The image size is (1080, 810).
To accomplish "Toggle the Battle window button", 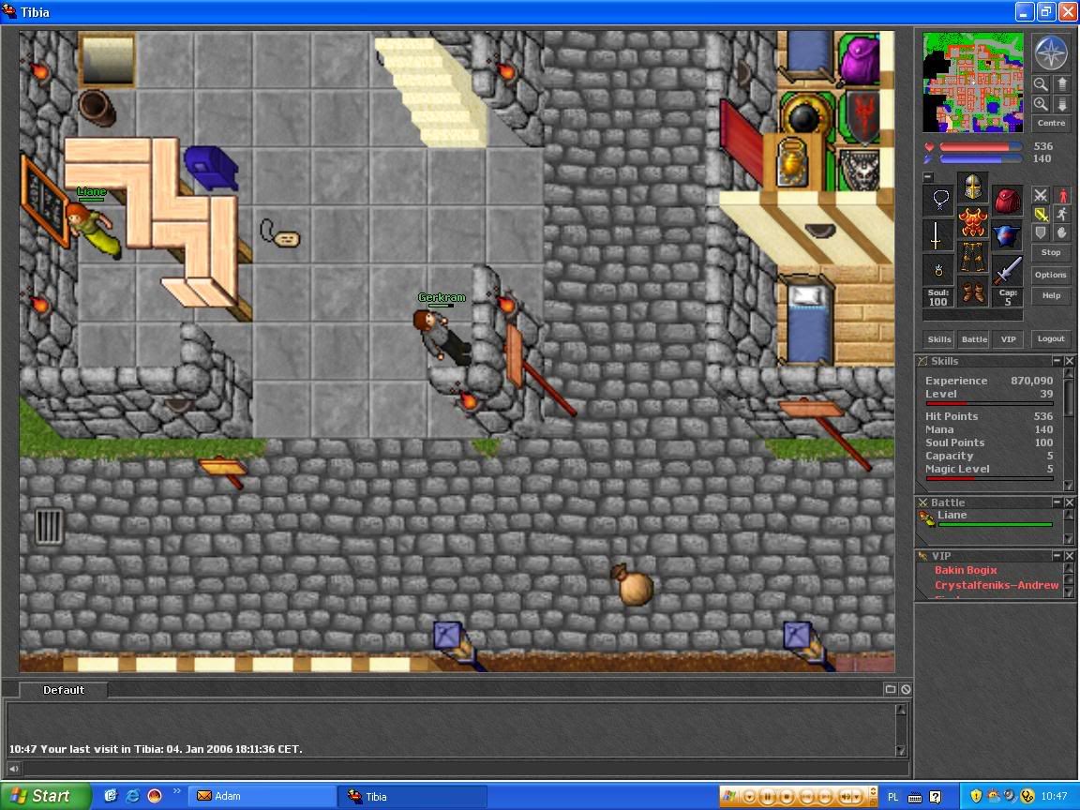I will pos(974,338).
